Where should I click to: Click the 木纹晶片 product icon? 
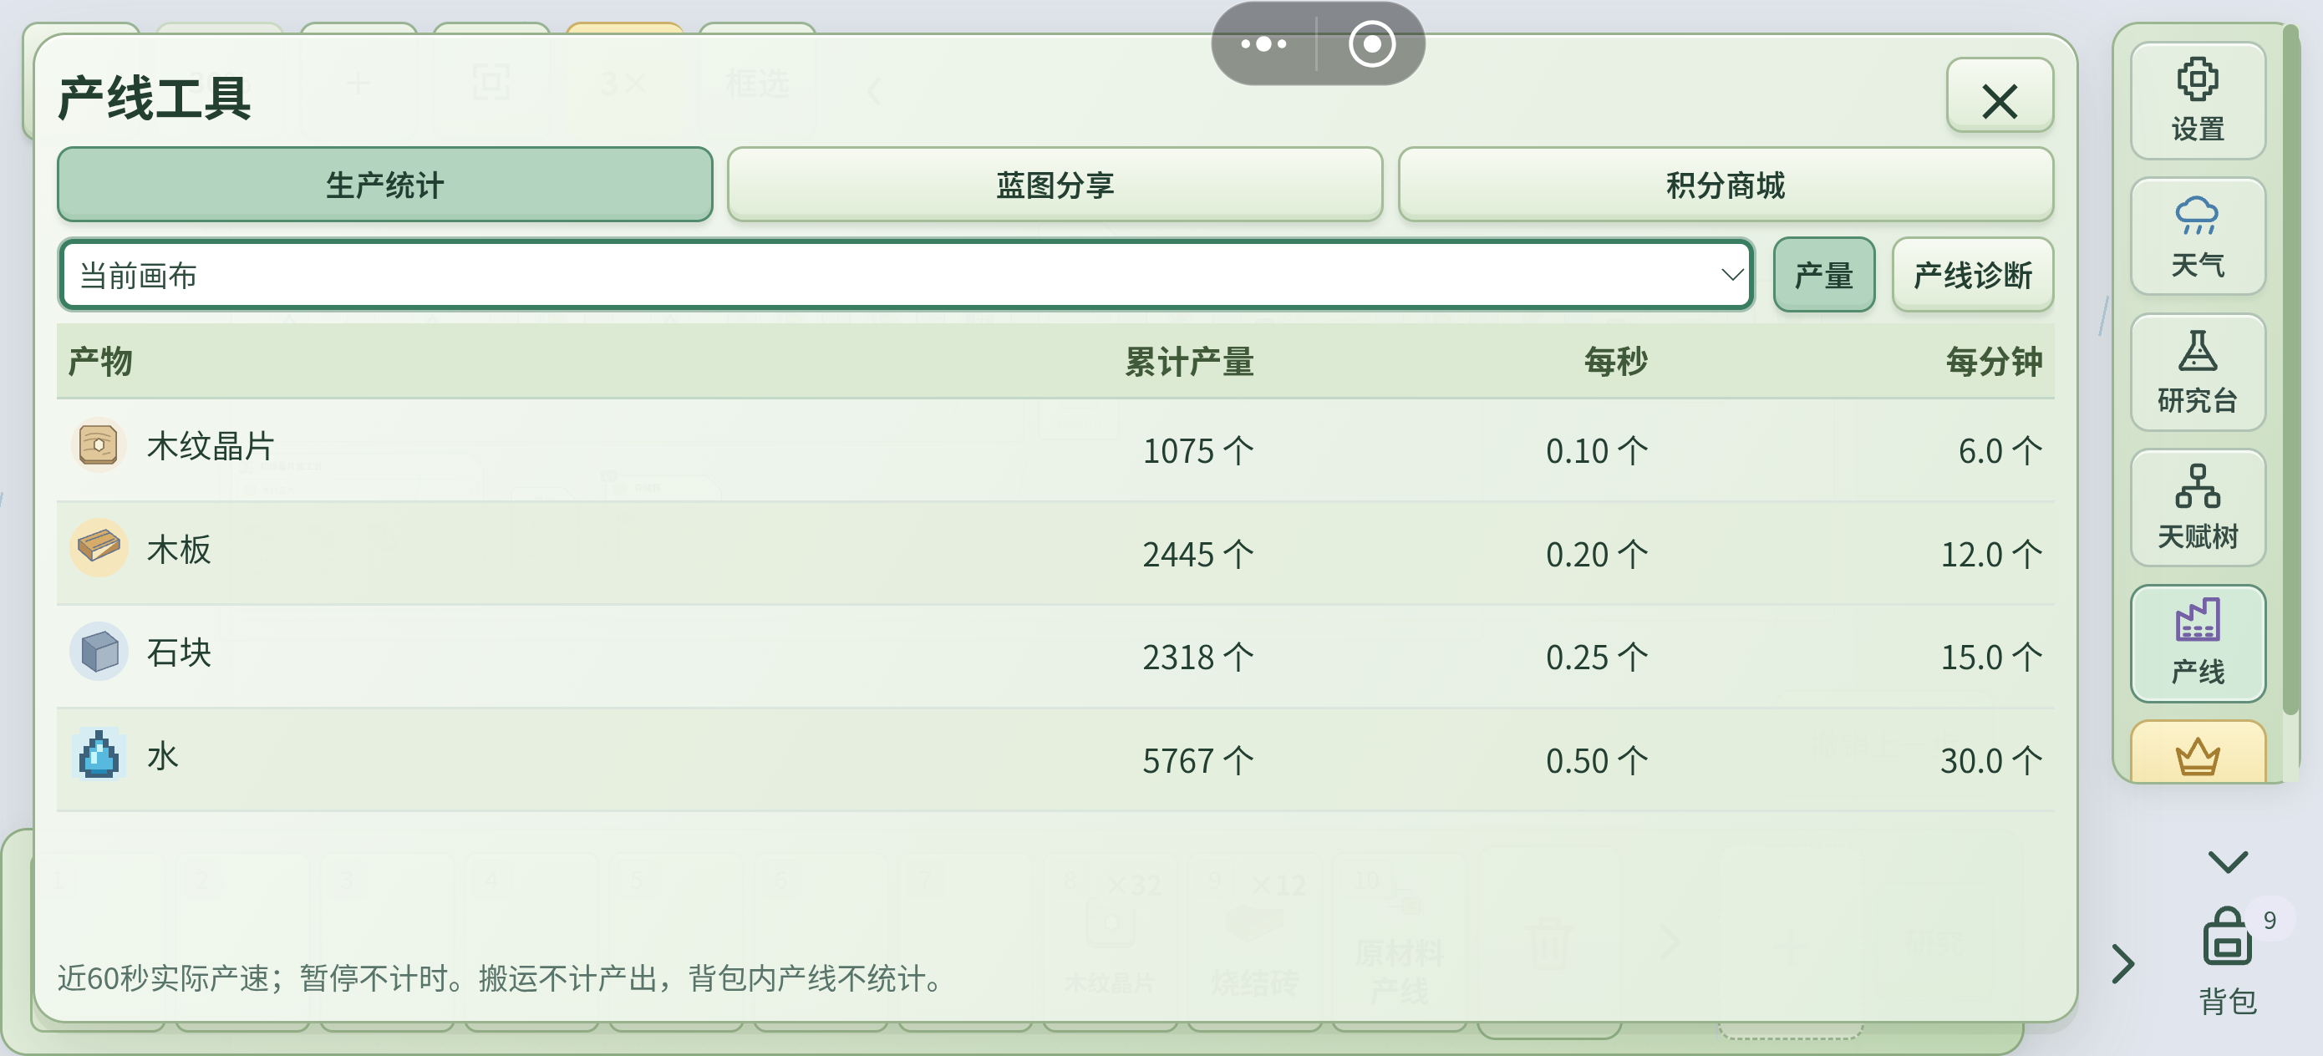(x=99, y=445)
